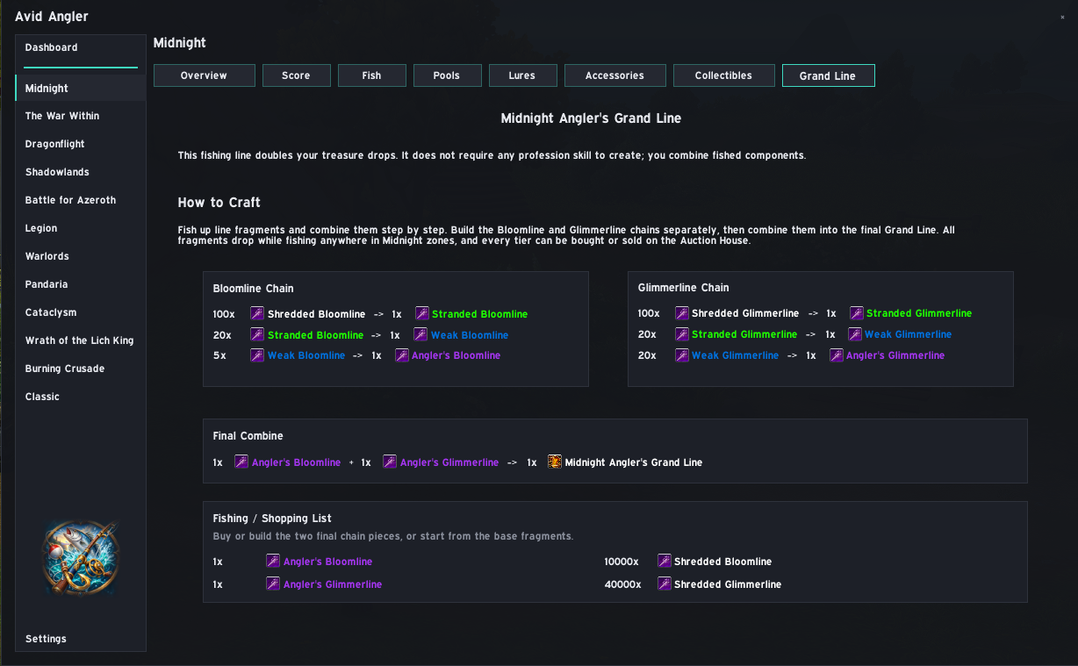Select the Pools tab
This screenshot has width=1078, height=666.
click(447, 75)
